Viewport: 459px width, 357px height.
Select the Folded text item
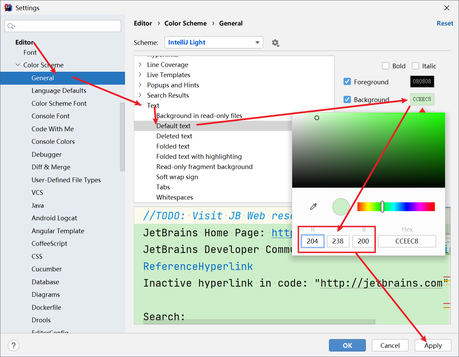click(173, 146)
